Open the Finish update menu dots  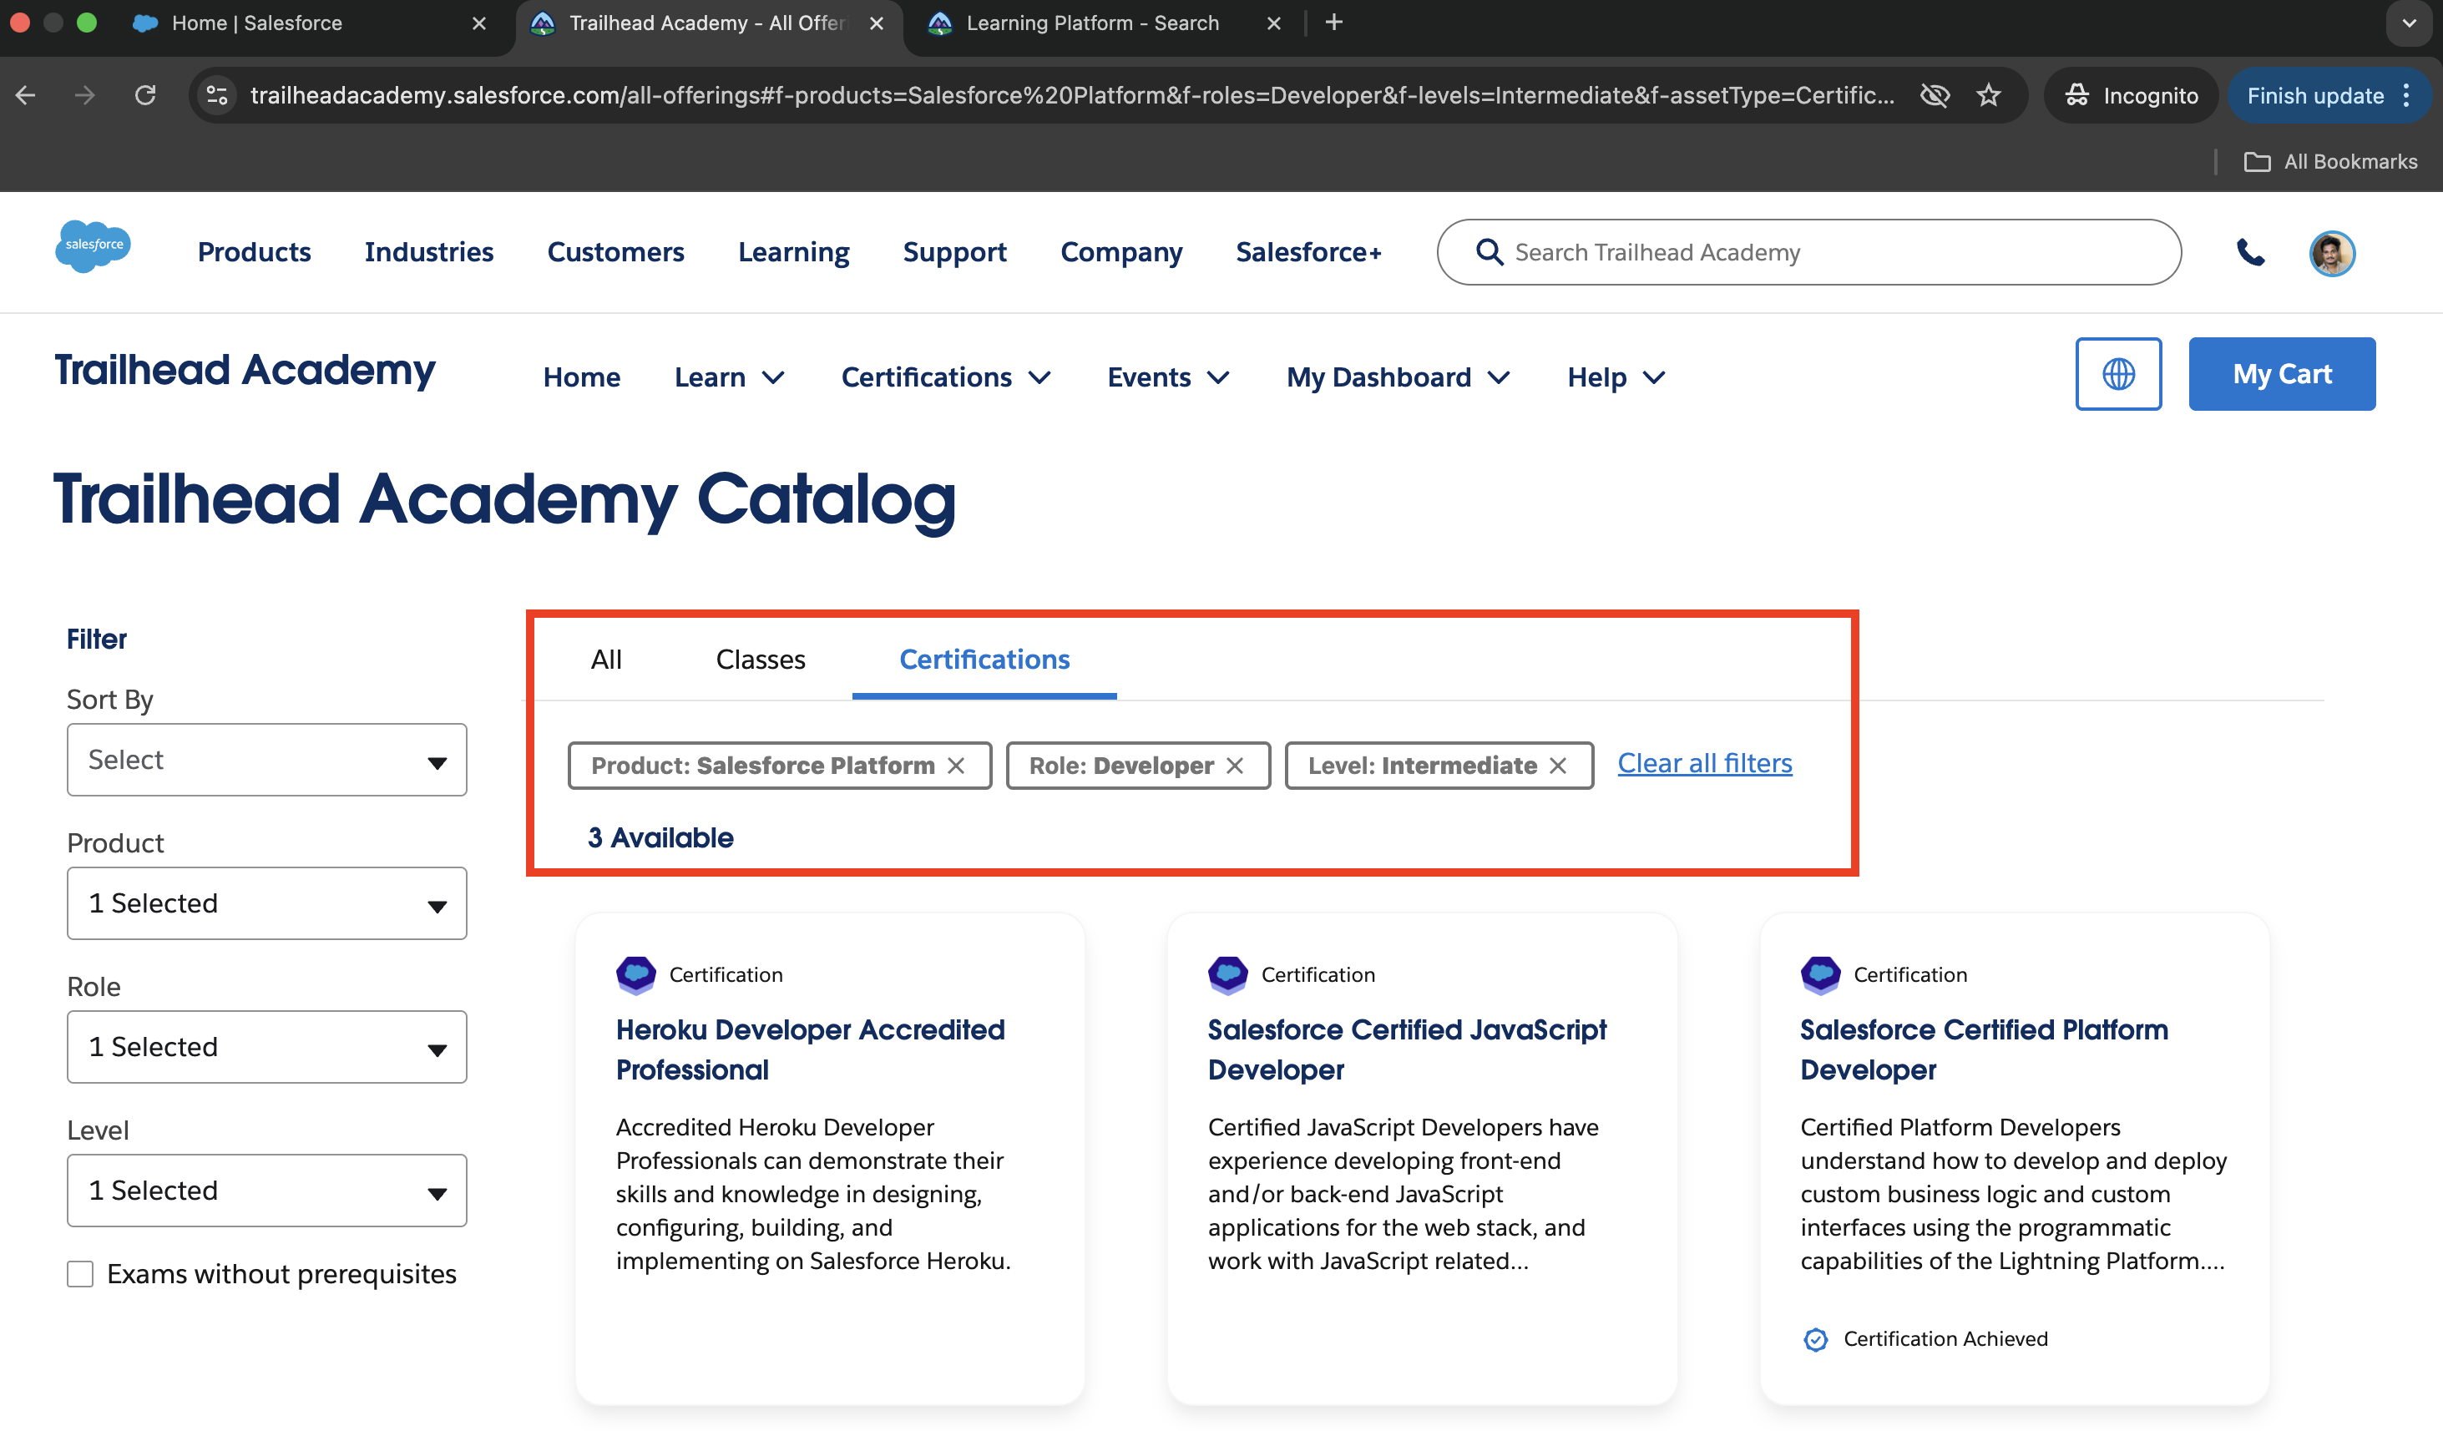point(2407,95)
